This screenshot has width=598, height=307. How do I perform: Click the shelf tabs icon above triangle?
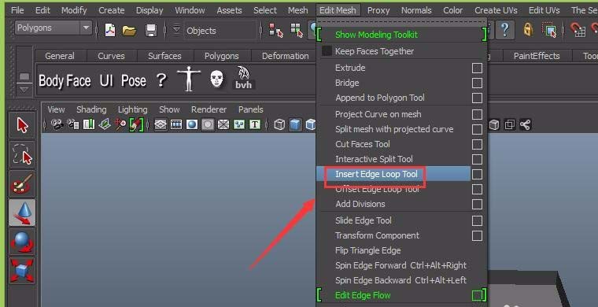24,76
